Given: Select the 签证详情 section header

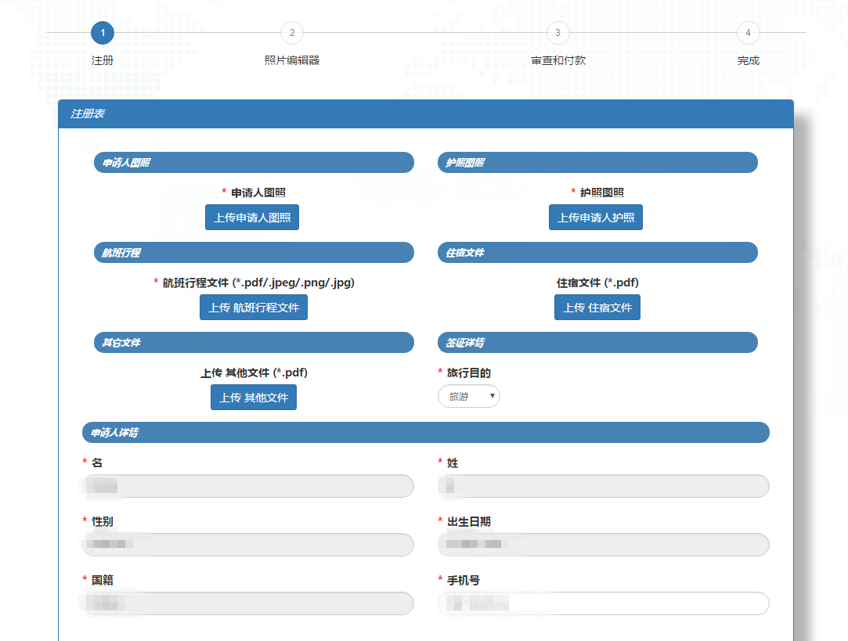Looking at the screenshot, I should [x=597, y=343].
